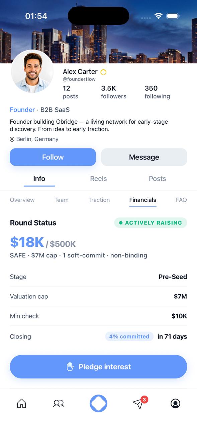Tap the location pin icon near Berlin
Image resolution: width=197 pixels, height=429 pixels.
[x=12, y=139]
